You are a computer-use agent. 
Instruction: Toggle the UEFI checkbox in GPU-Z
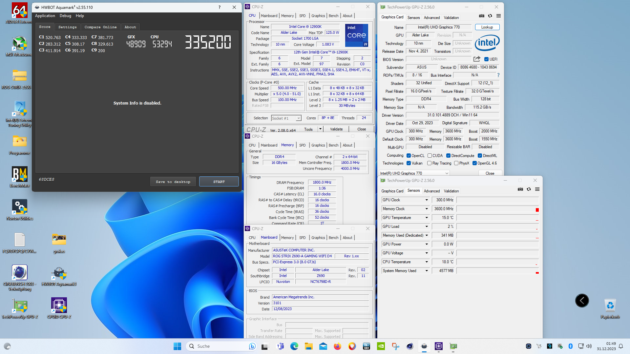pyautogui.click(x=486, y=59)
